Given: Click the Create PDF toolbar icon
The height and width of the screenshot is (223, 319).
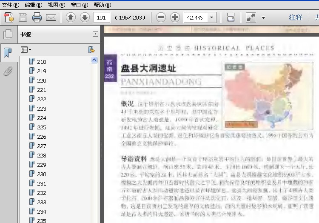Looking at the screenshot, I should pos(9,17).
